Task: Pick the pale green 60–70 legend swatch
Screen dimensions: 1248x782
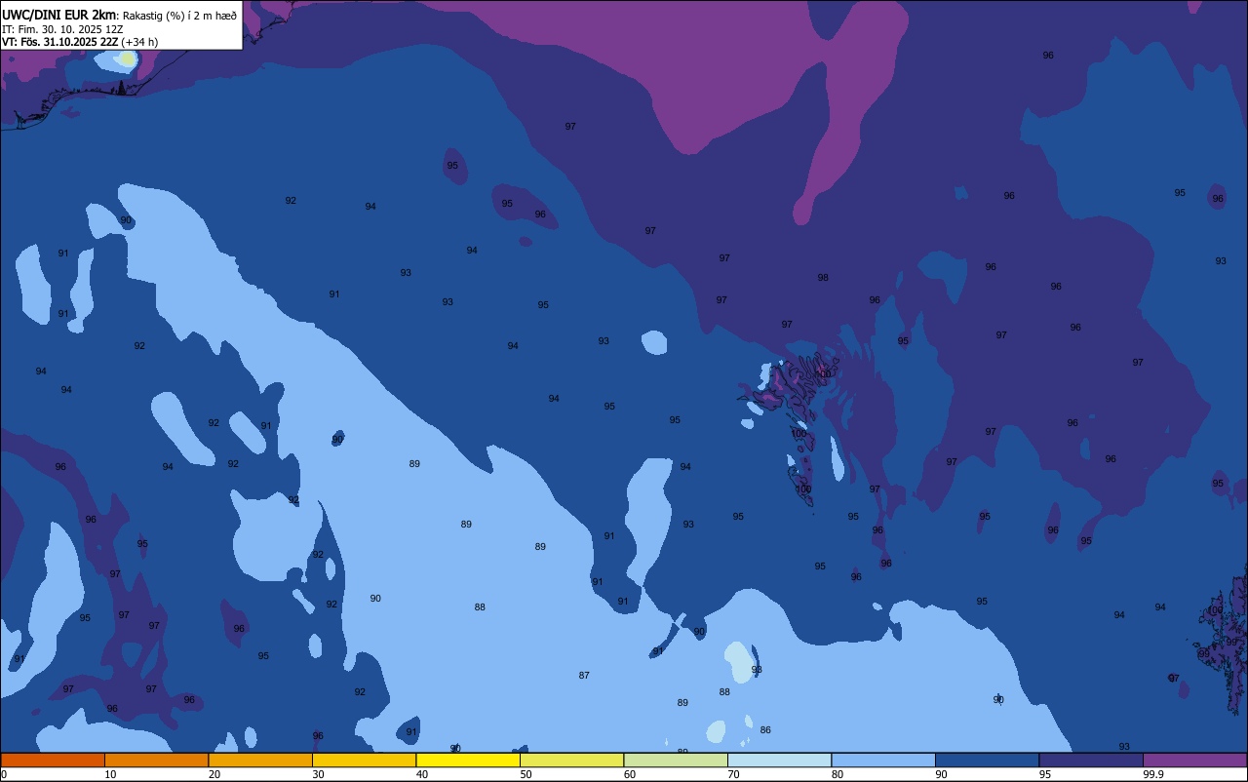Action: click(676, 760)
